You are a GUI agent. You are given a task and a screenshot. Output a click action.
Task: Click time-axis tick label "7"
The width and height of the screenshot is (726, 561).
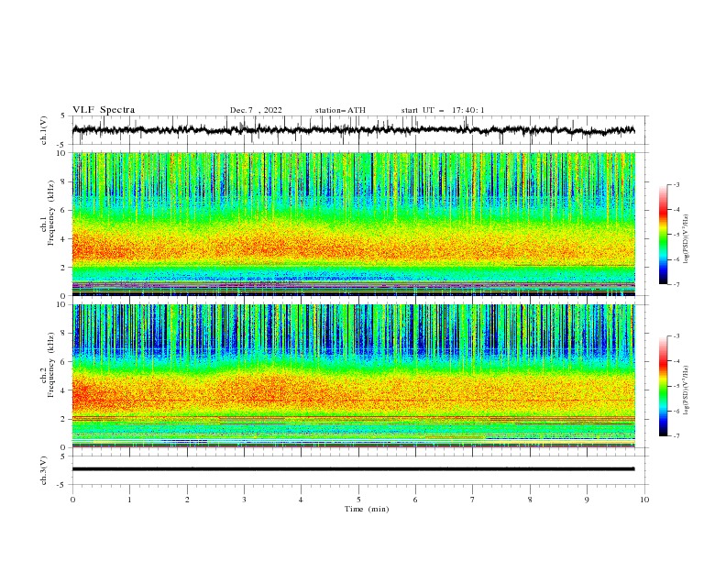473,500
